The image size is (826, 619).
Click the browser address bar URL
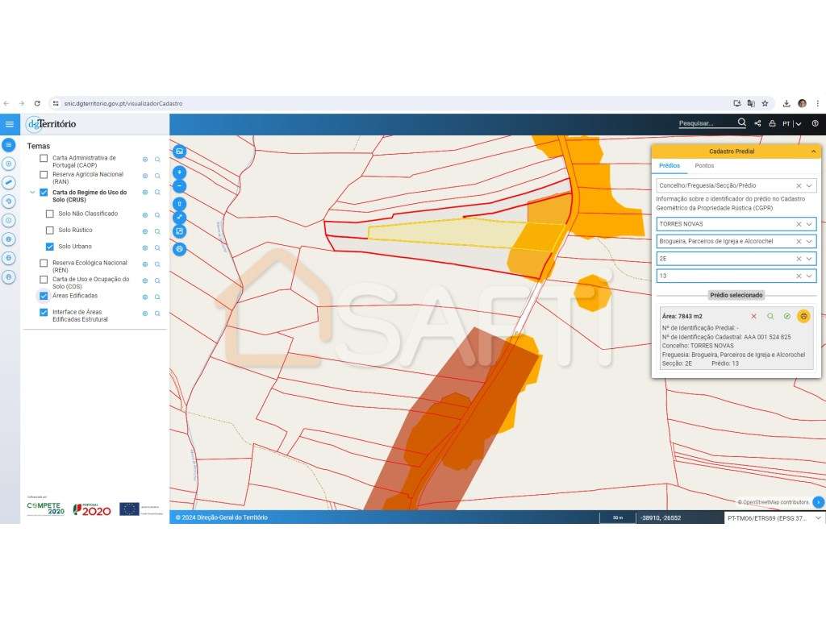point(123,104)
